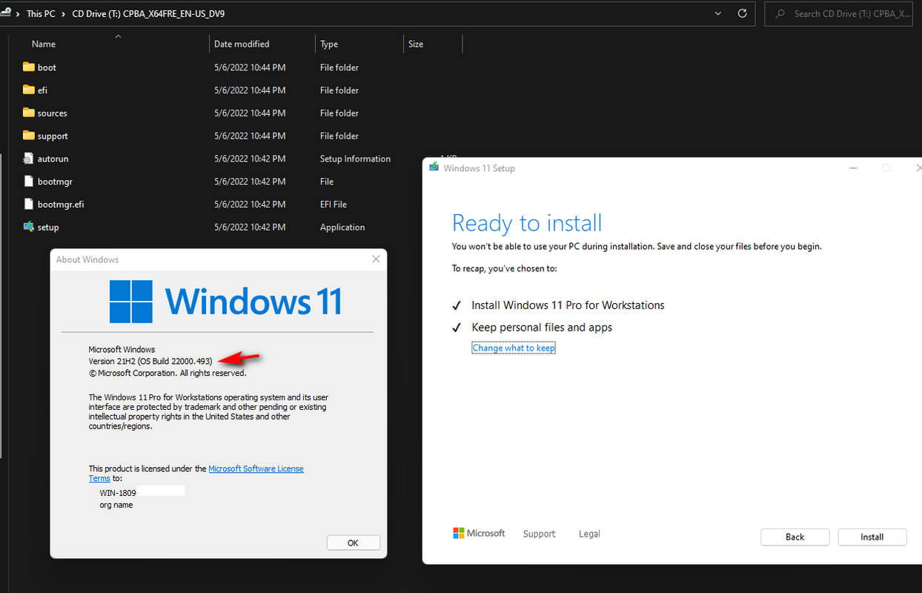
Task: Click the search magnifier icon
Action: pos(780,13)
